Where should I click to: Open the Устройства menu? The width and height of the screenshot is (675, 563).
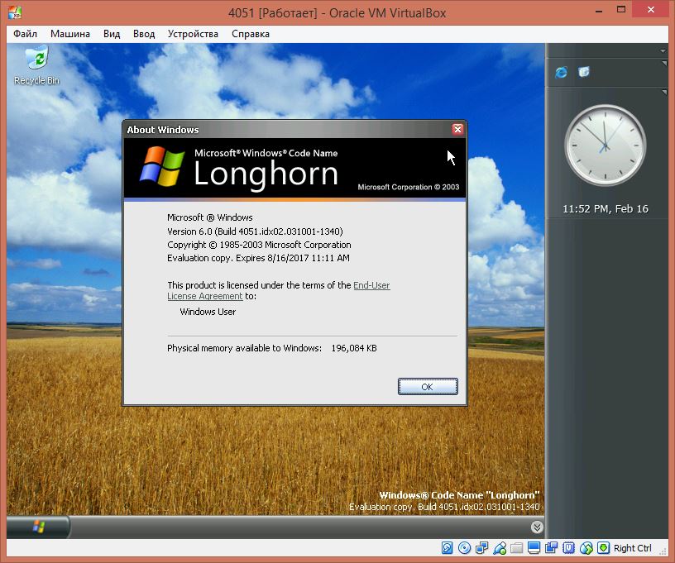[193, 34]
